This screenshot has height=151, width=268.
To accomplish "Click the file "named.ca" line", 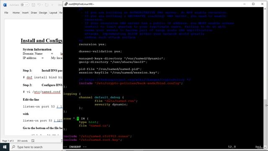I will (95, 126).
